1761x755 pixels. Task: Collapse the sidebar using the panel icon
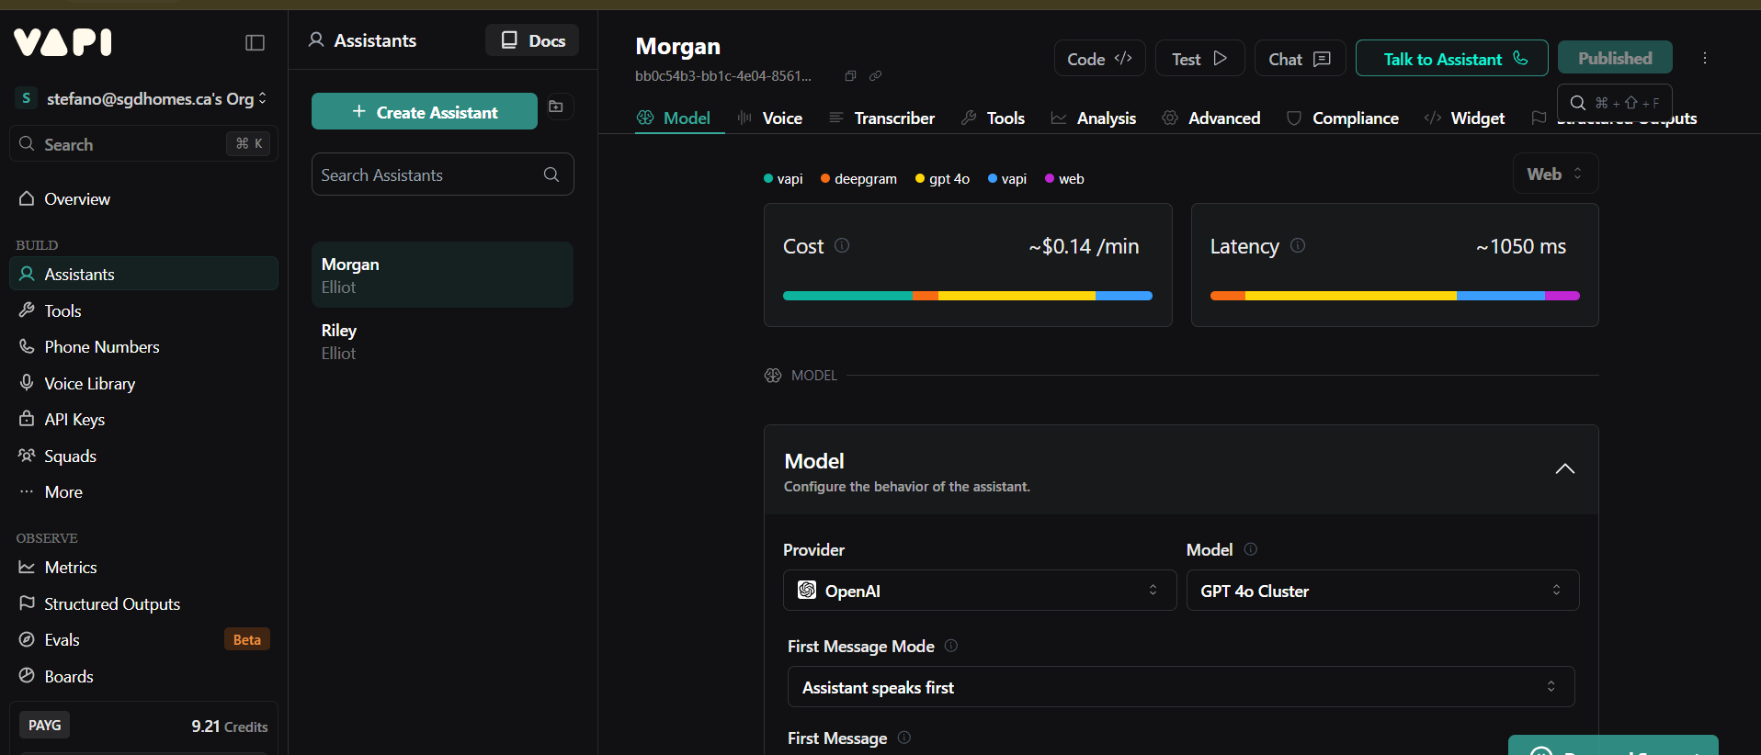coord(256,43)
